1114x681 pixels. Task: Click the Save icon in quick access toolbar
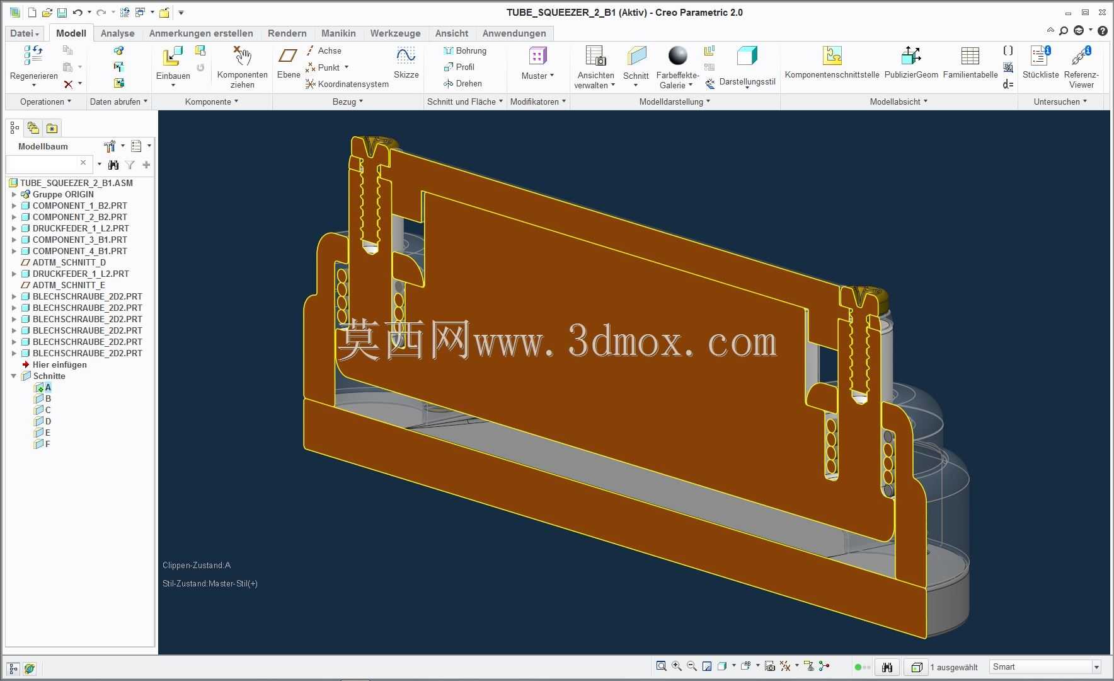[62, 13]
